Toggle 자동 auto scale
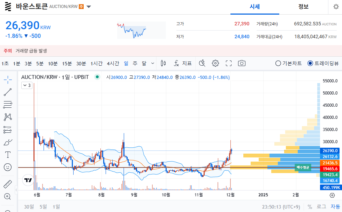This screenshot has width=342, height=212. pos(335,206)
